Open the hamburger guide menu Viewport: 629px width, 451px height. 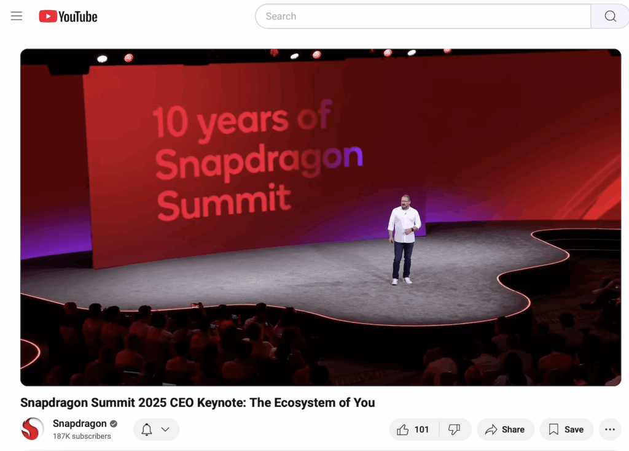coord(17,16)
